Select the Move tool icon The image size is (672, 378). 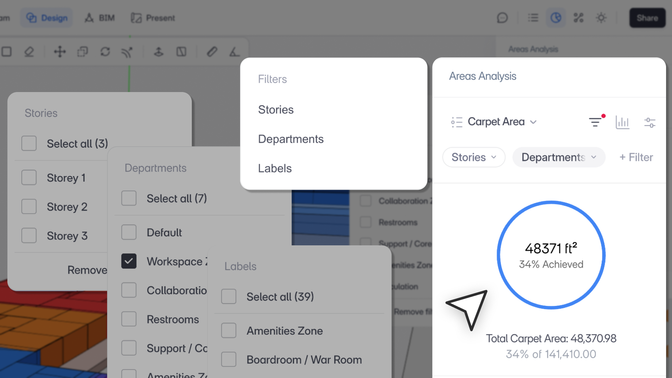pyautogui.click(x=59, y=52)
